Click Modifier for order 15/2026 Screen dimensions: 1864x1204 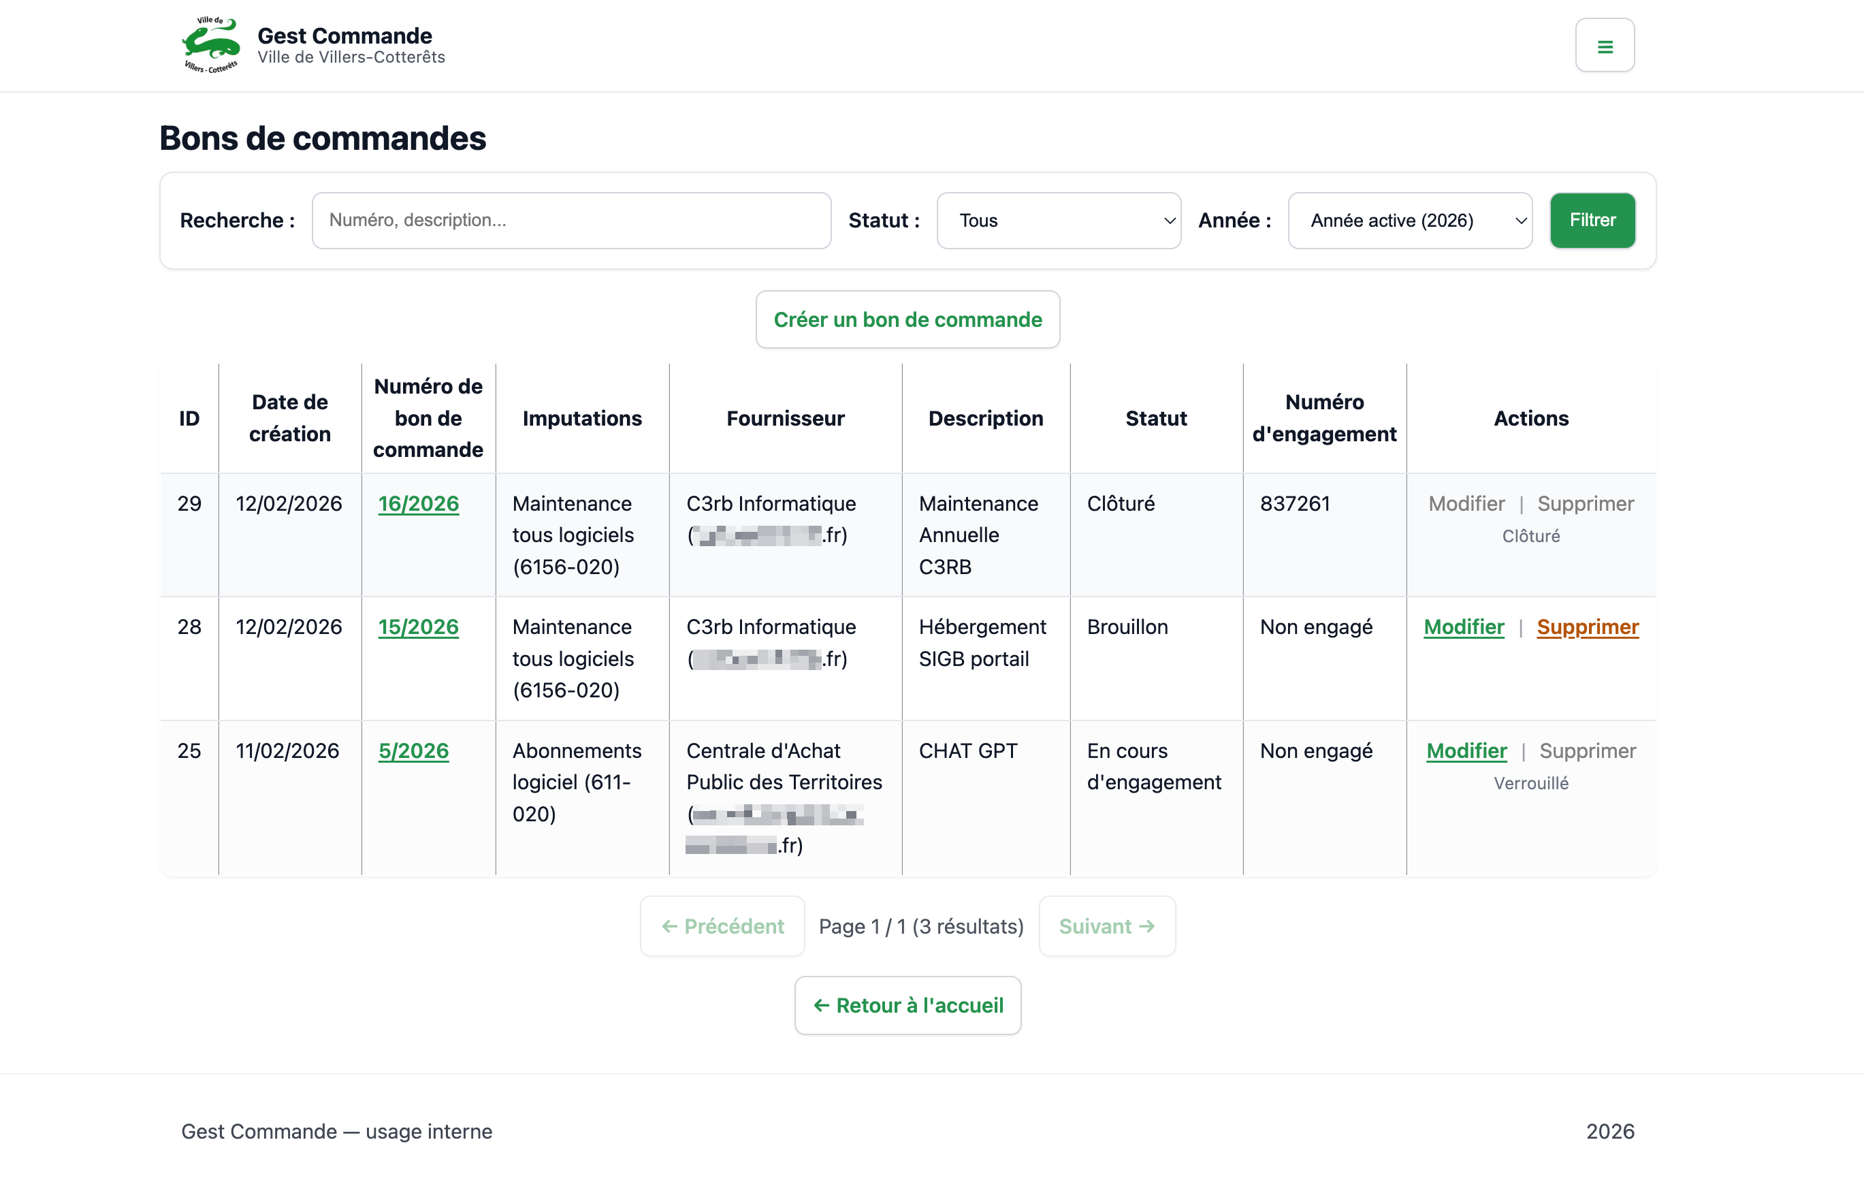(1463, 627)
